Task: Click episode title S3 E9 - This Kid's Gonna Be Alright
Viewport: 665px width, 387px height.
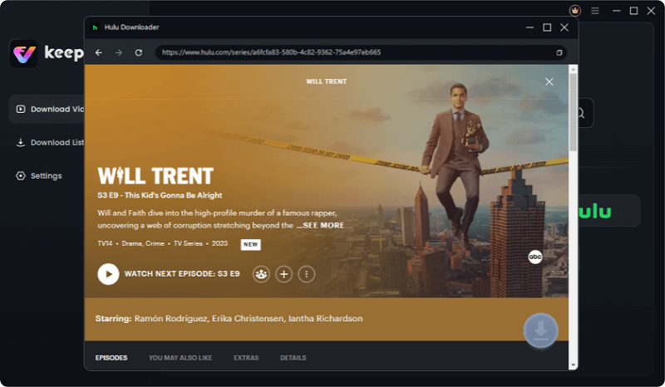Action: tap(160, 195)
